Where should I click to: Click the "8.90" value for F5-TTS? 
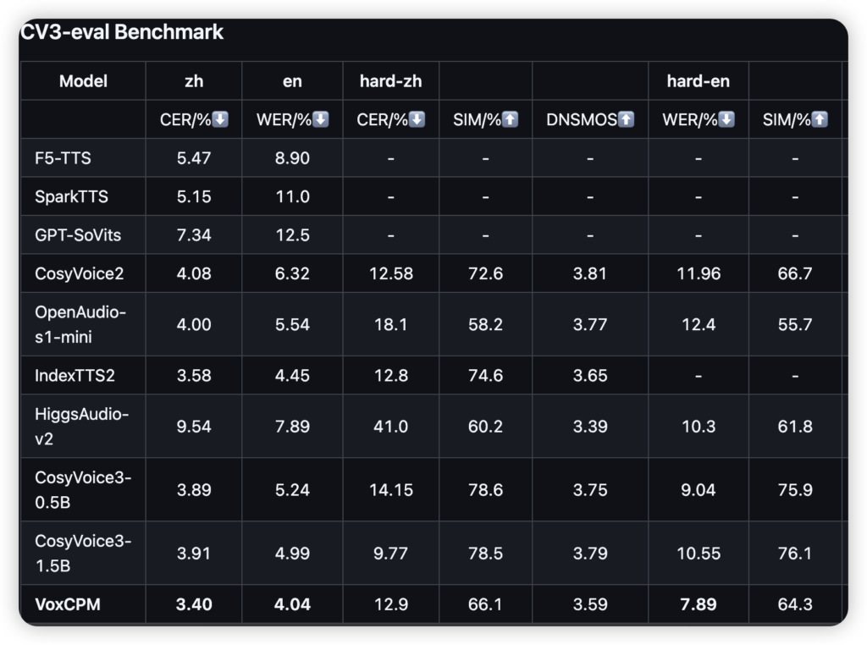[x=292, y=158]
